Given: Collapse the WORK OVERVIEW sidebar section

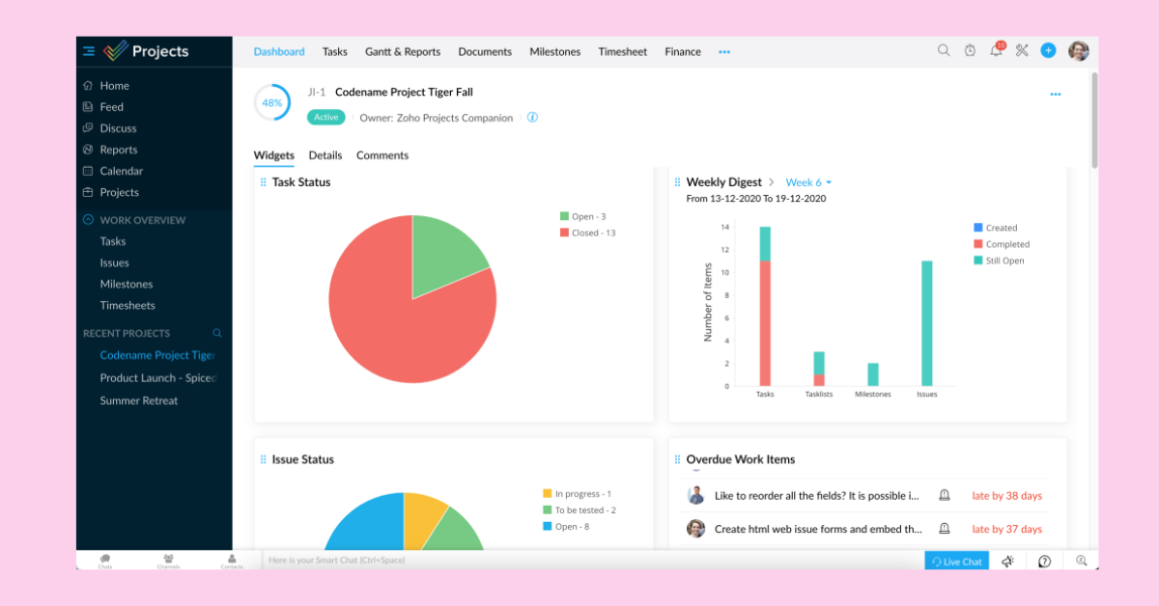Looking at the screenshot, I should (91, 220).
